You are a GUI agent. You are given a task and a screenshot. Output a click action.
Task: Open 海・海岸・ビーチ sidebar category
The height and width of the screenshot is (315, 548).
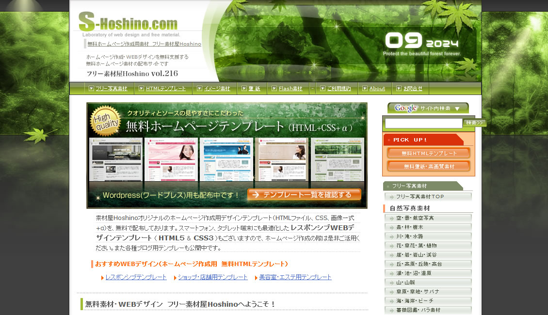click(428, 301)
